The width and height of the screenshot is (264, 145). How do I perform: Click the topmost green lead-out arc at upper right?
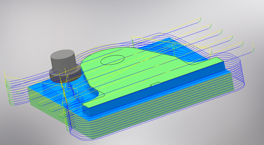pos(199,20)
